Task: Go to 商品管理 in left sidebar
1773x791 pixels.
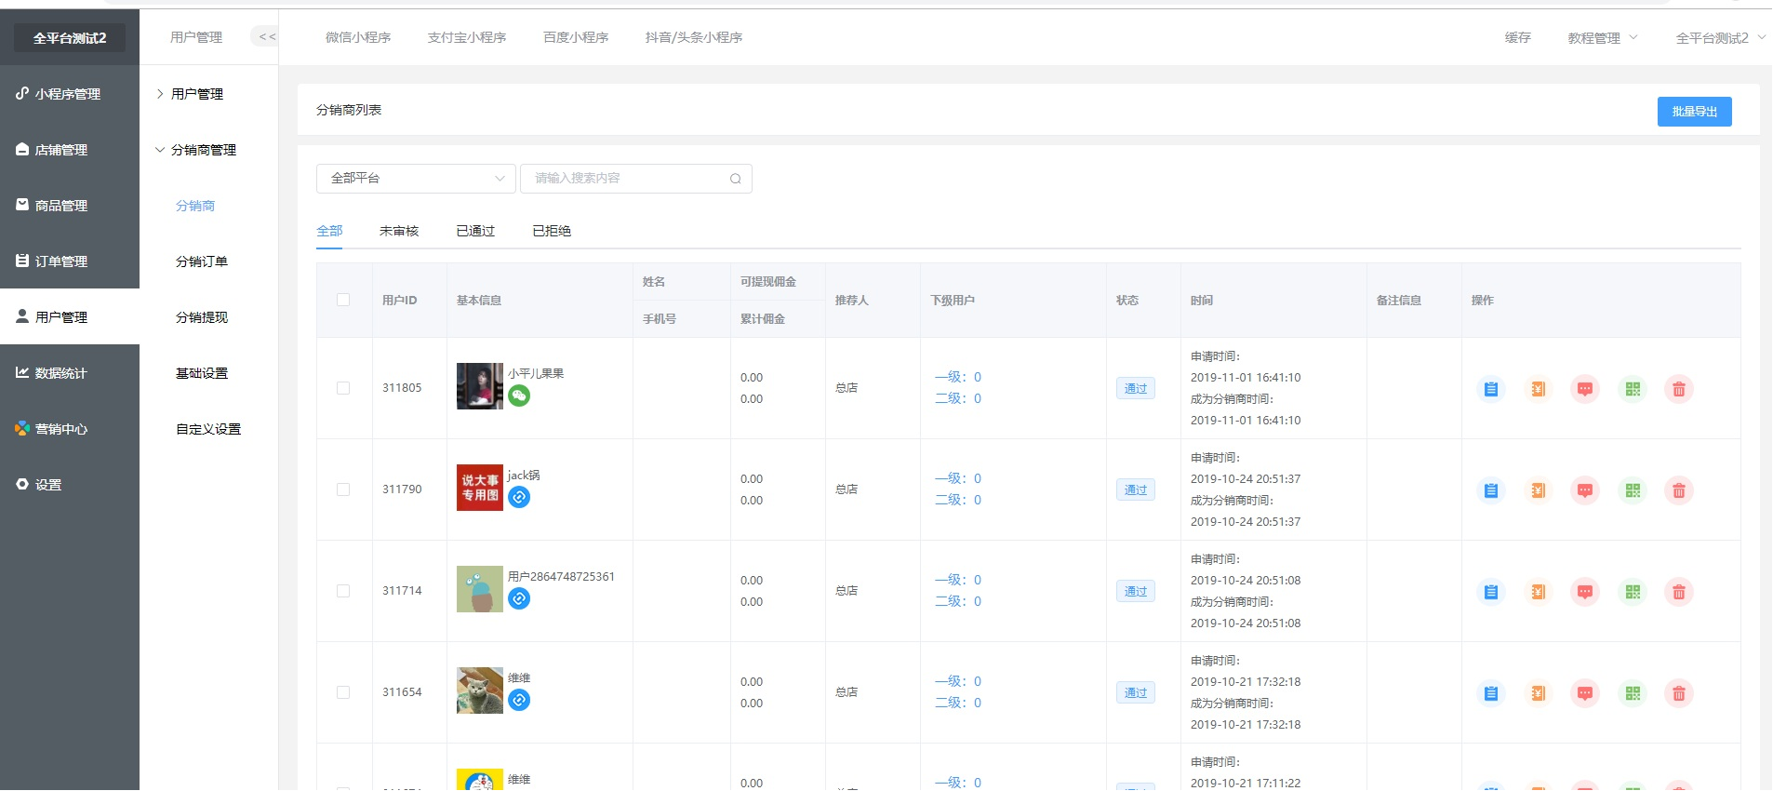Action: pos(70,206)
